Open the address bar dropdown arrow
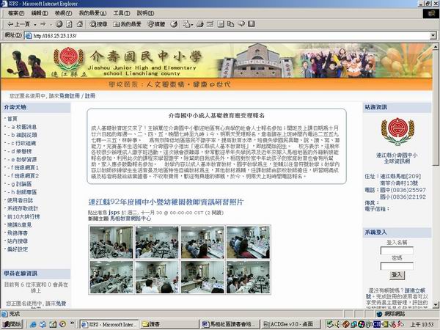The image size is (440, 330). [x=433, y=36]
